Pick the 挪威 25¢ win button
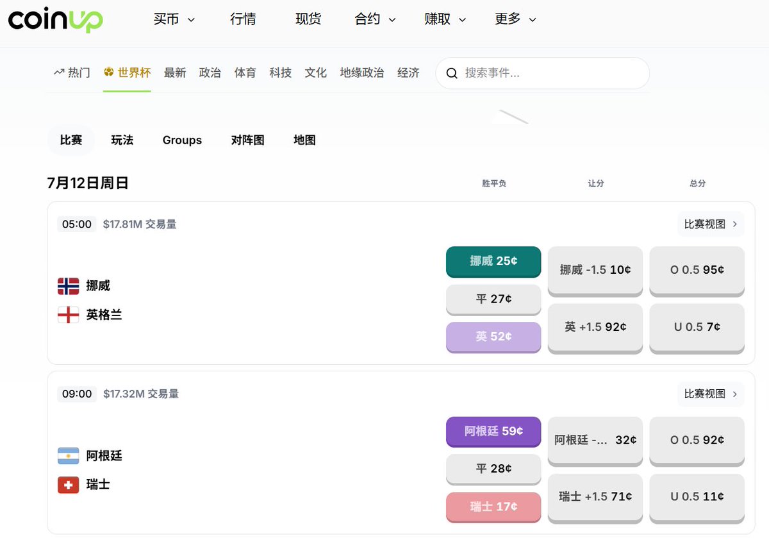 (493, 262)
